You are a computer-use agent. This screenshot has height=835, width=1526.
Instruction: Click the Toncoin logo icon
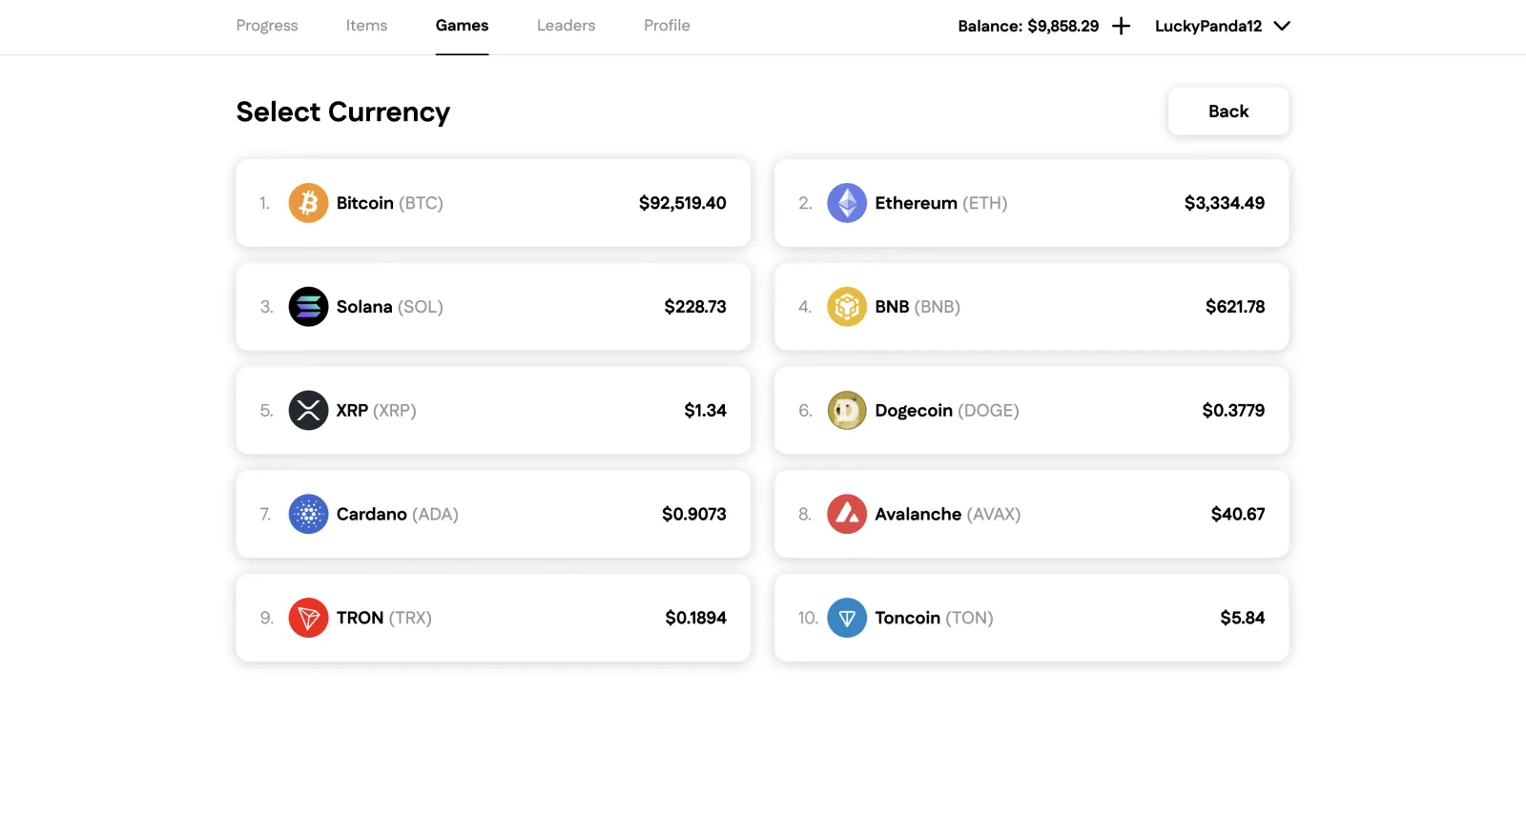(847, 618)
